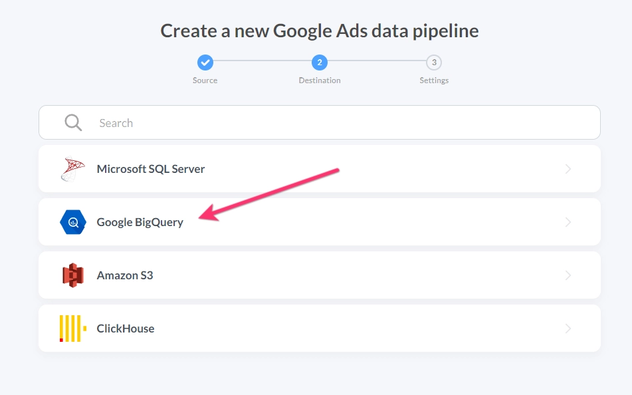Click the Microsoft SQL Server logo icon

click(73, 169)
